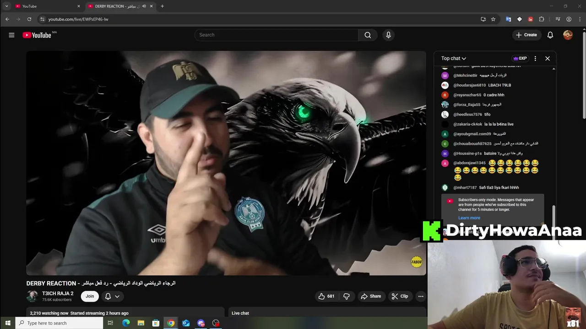
Task: Mute tab via speaker icon on DERBY REACTION tab
Action: tap(144, 6)
